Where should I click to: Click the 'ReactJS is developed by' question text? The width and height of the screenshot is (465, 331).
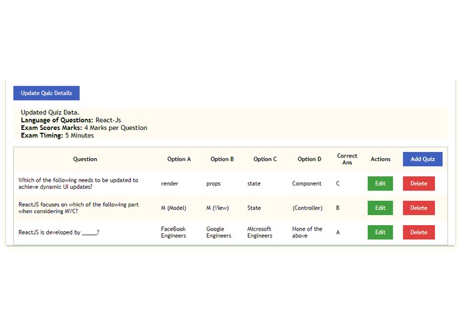(x=59, y=232)
